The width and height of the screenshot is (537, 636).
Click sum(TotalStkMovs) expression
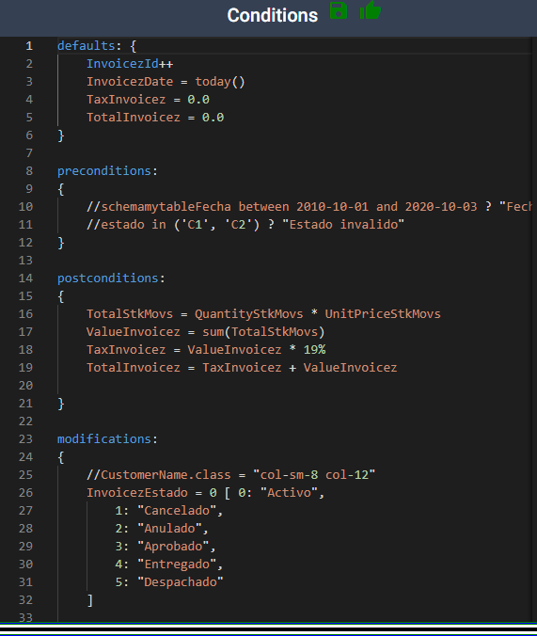tap(263, 332)
